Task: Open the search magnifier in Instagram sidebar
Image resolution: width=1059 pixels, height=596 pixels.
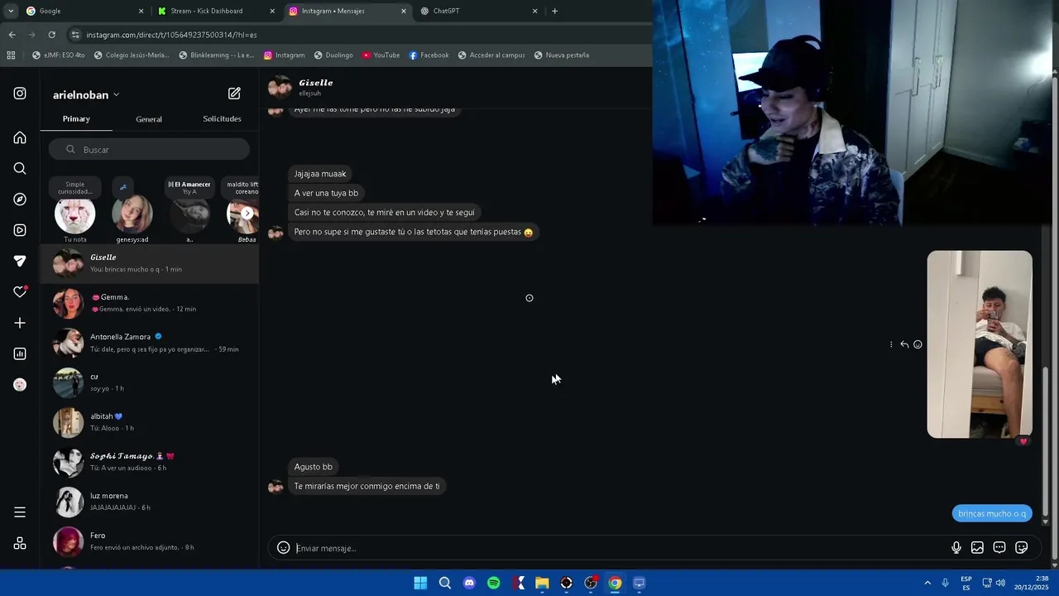Action: 20,168
